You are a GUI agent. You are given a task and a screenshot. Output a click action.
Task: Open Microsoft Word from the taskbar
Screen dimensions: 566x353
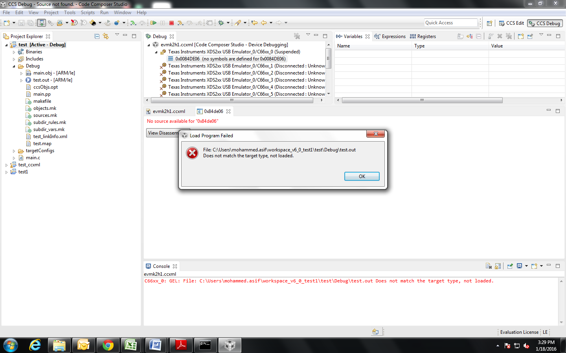point(156,345)
